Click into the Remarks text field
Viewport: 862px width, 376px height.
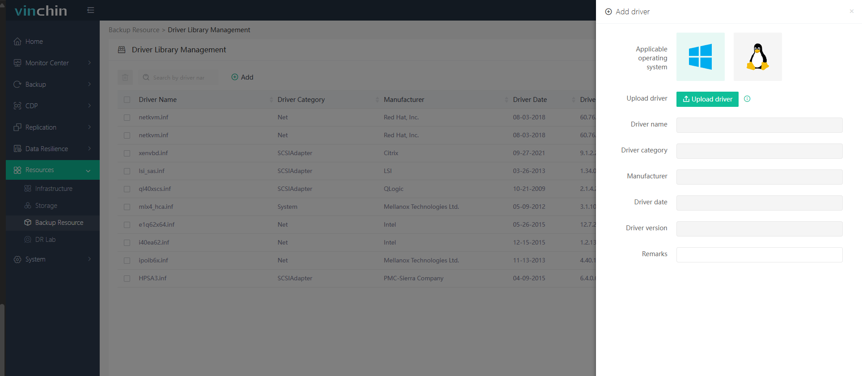pos(759,255)
